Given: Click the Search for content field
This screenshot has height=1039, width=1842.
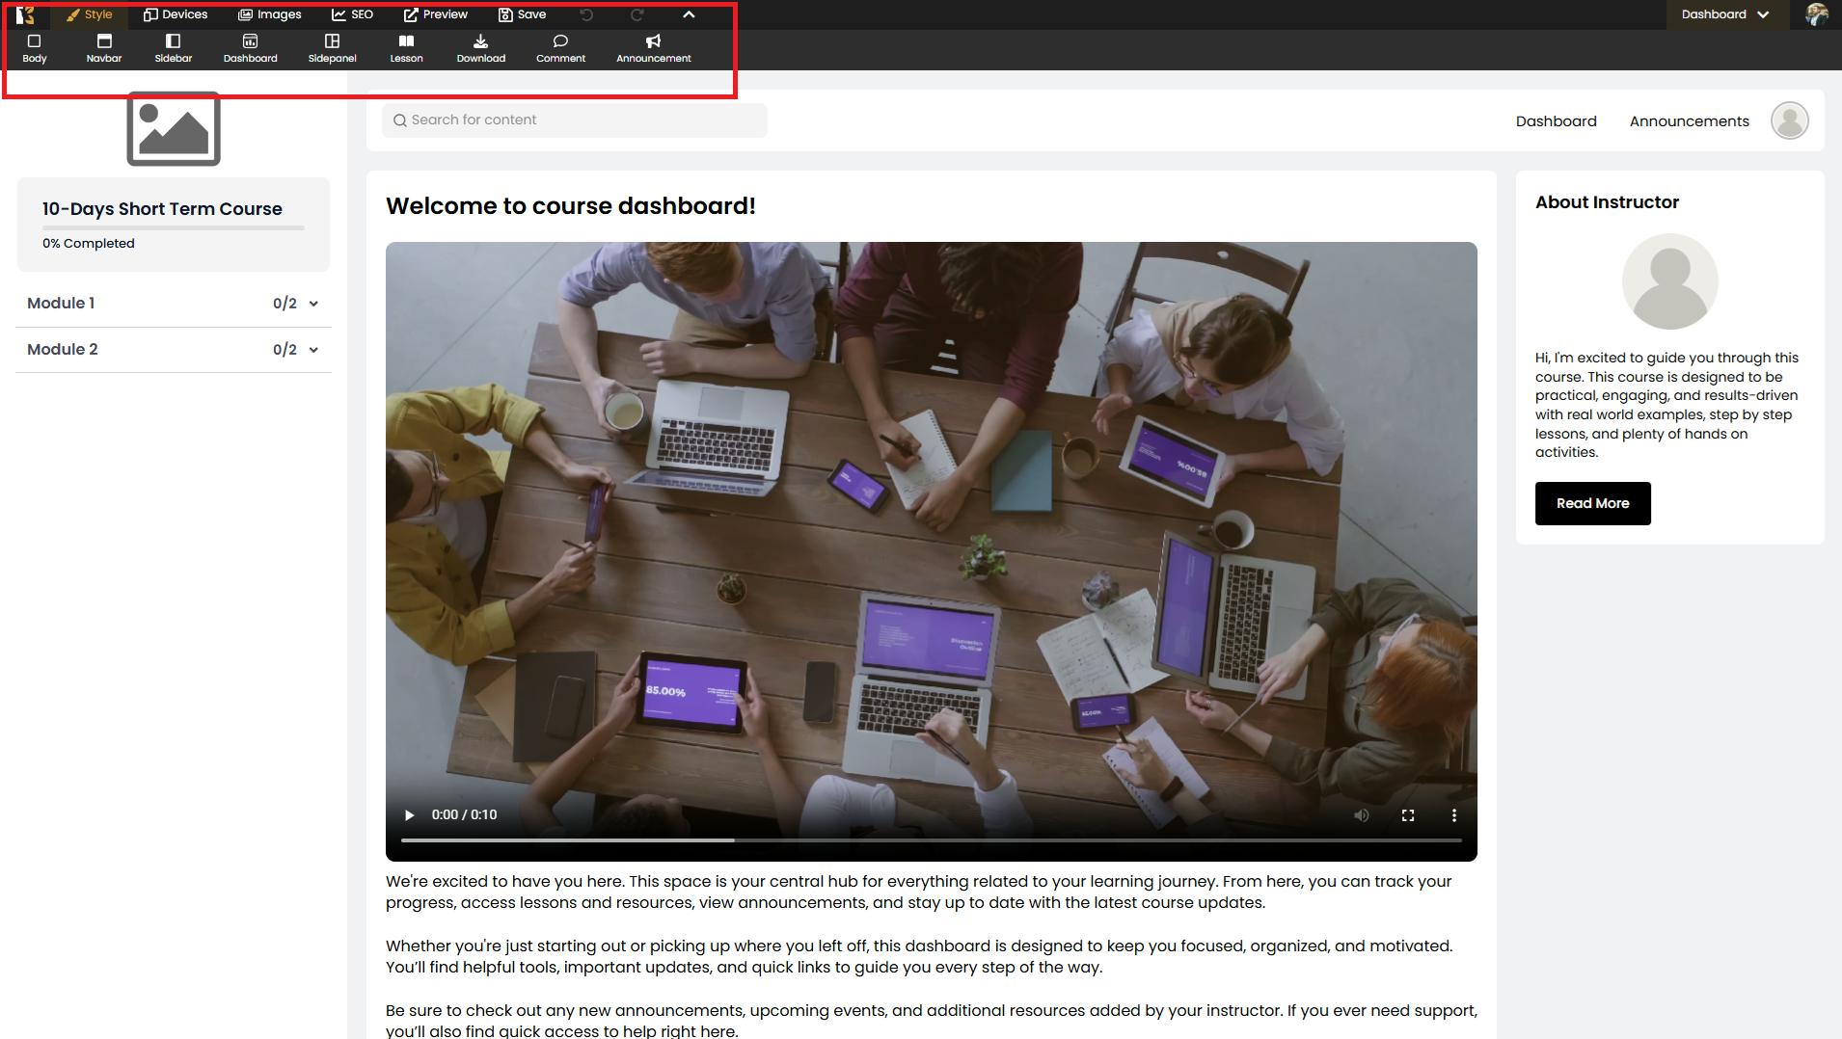Looking at the screenshot, I should coord(575,120).
